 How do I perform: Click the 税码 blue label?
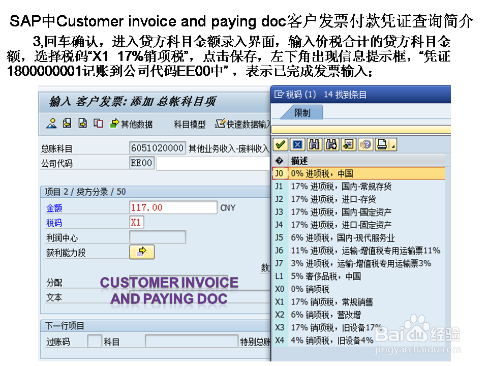point(54,223)
